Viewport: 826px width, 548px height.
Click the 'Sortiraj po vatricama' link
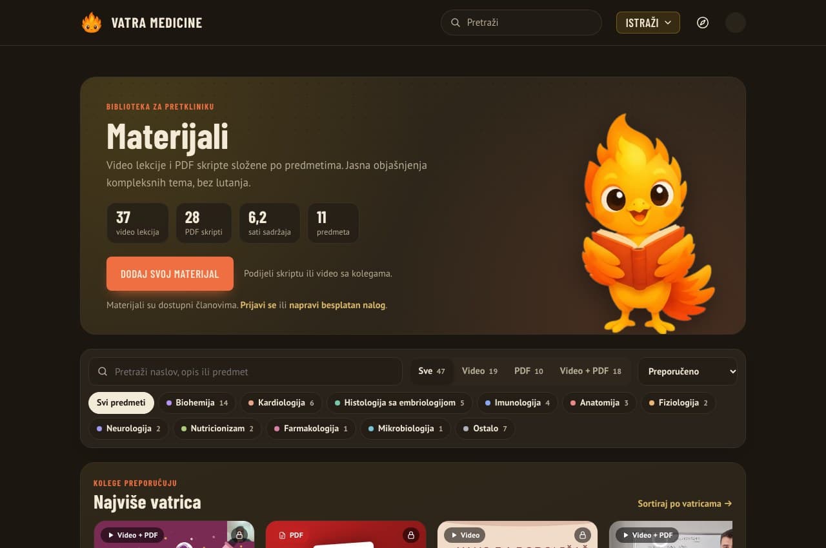685,504
